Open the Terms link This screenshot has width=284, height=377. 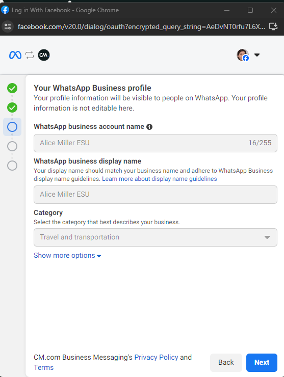43,367
